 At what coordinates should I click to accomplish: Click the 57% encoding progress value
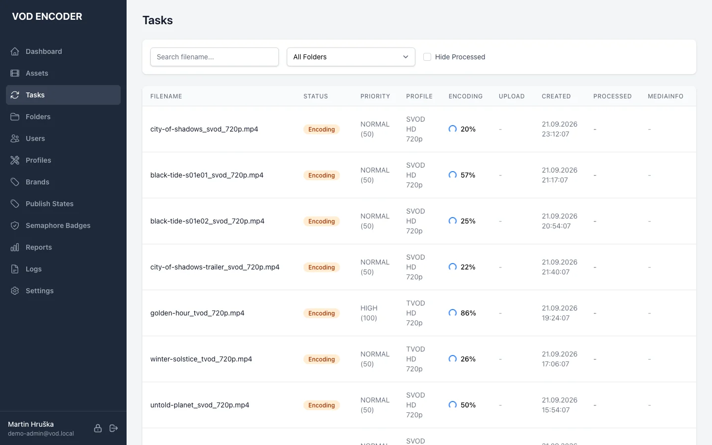coord(468,175)
